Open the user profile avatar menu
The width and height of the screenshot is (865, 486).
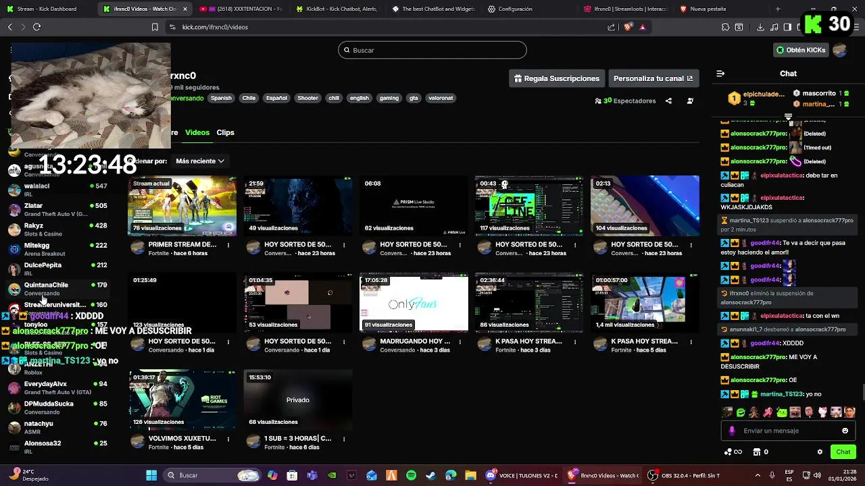click(840, 50)
